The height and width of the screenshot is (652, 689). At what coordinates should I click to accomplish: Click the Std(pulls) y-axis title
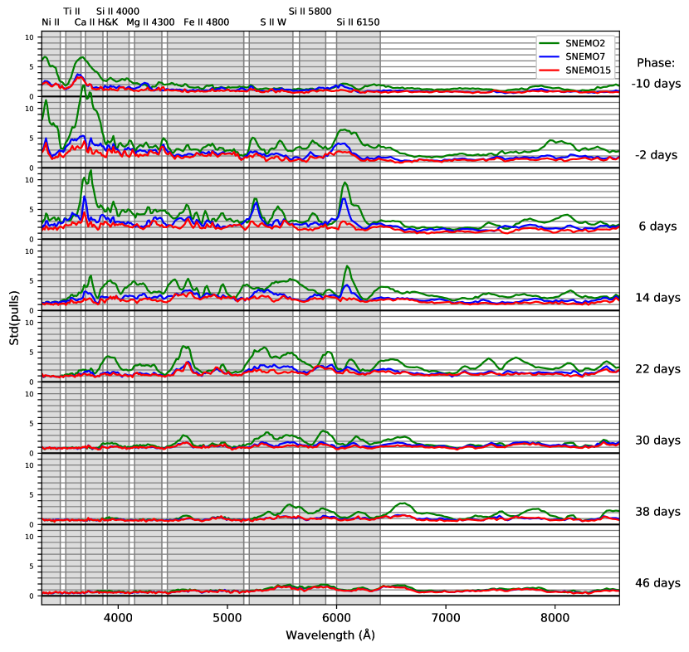(14, 318)
